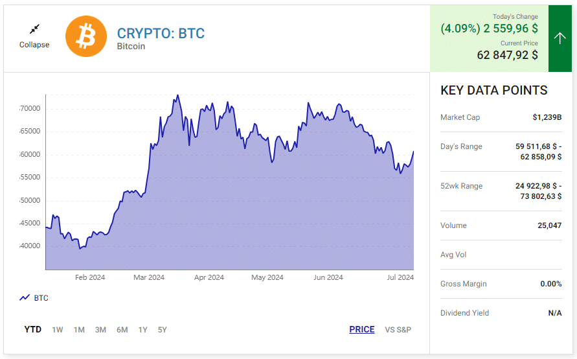Click the 52wk Range data row
Image resolution: width=577 pixels, height=359 pixels.
[x=501, y=191]
